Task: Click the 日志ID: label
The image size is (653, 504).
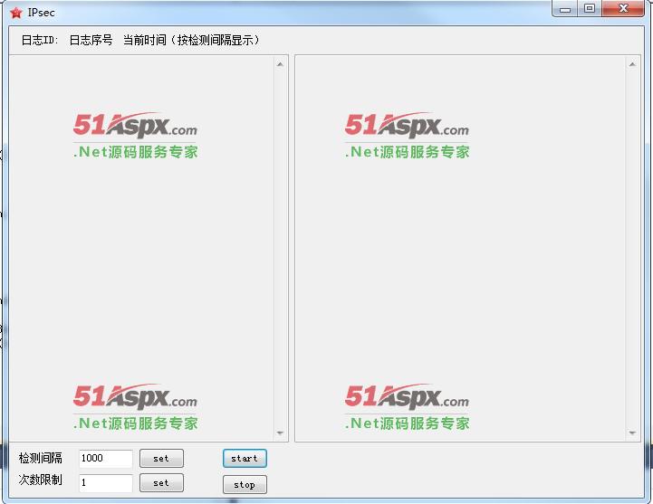Action: pos(40,40)
